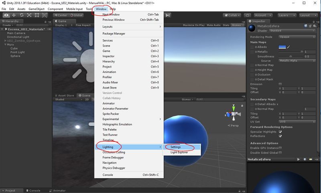Click the Persp projection label
321x193 pixels.
coord(235,126)
